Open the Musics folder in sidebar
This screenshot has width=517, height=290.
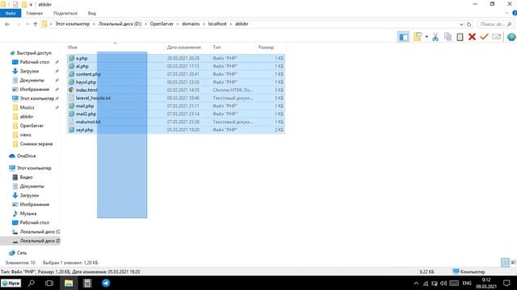(x=27, y=107)
